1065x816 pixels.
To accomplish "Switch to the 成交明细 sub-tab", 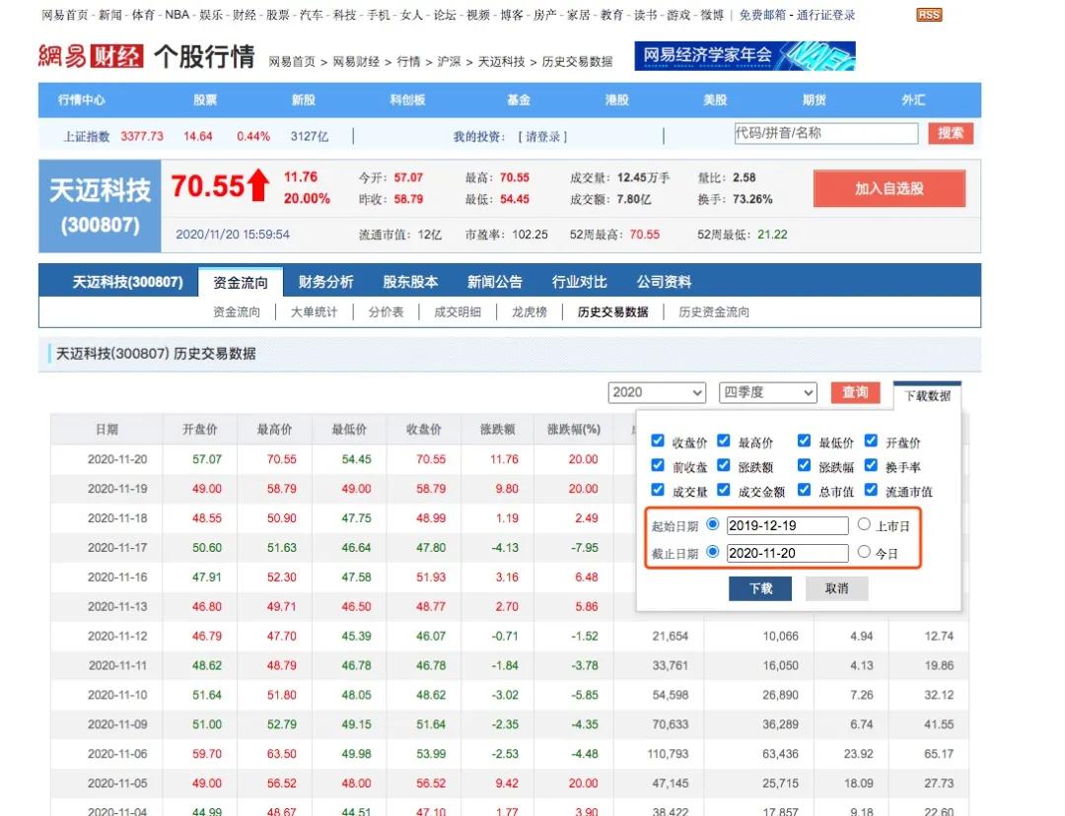I will pyautogui.click(x=458, y=312).
